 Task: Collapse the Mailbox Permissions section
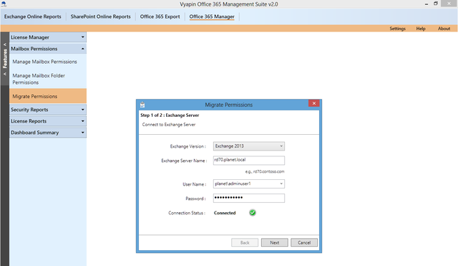point(48,49)
